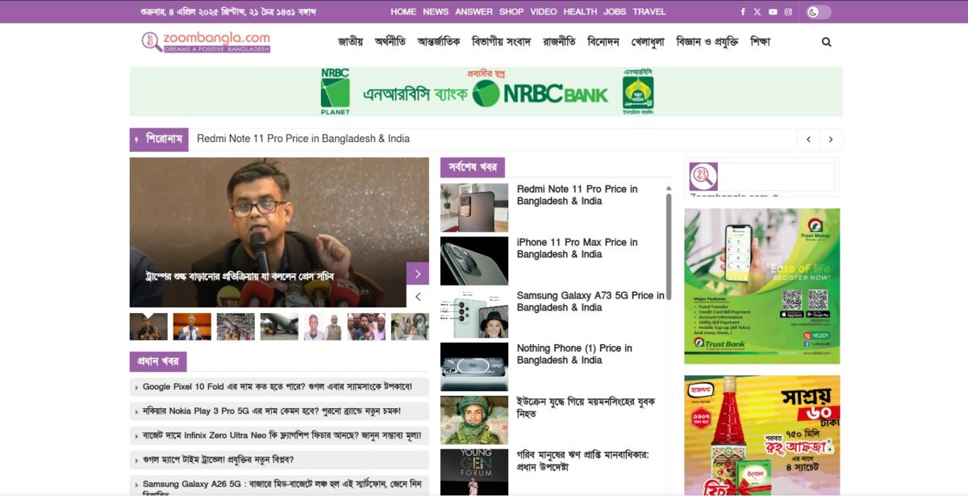Image resolution: width=968 pixels, height=496 pixels.
Task: Open the X (Twitter) social icon
Action: point(757,12)
